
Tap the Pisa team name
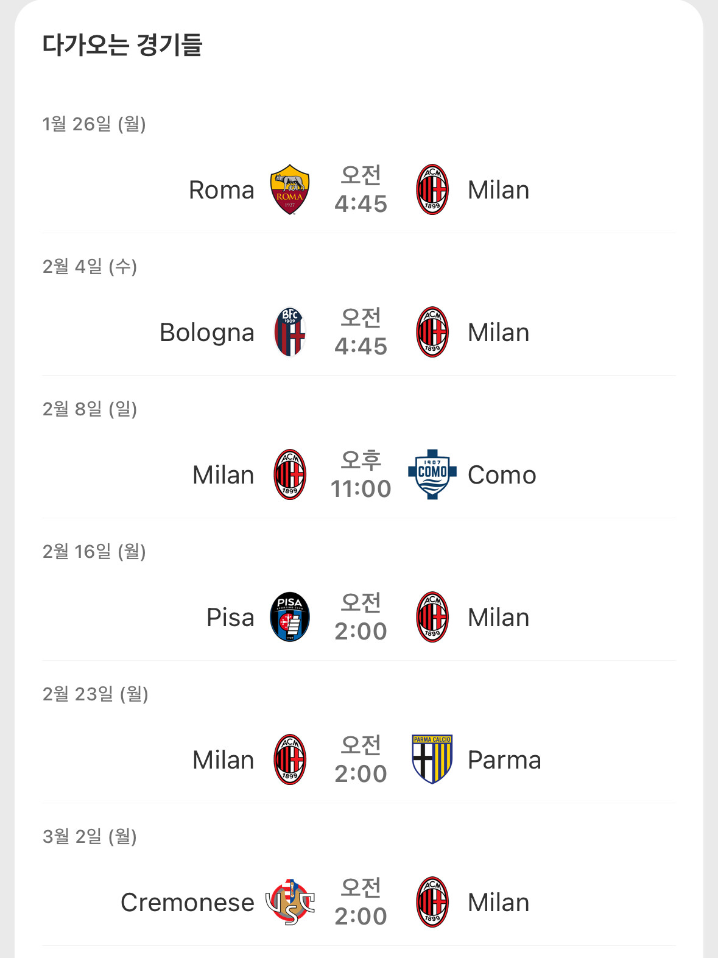point(230,618)
